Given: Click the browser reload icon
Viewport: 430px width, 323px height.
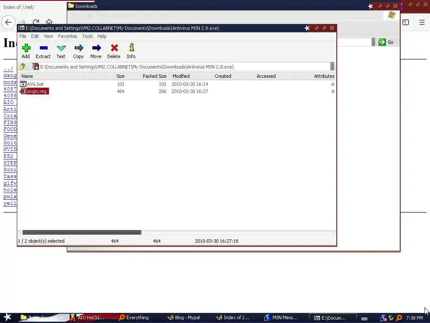Looking at the screenshot, I should 36,22.
